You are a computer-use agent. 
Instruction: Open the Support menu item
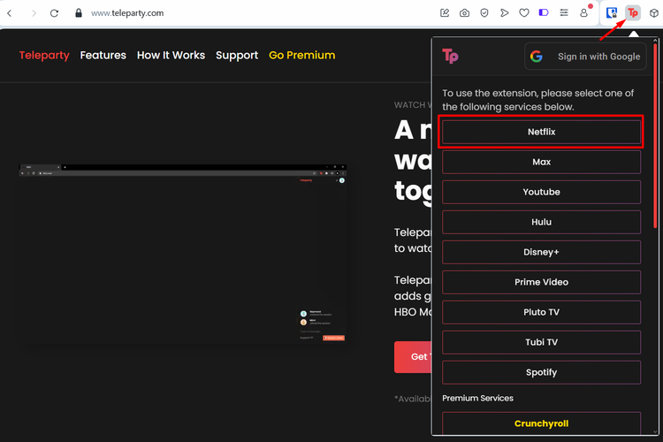click(237, 56)
